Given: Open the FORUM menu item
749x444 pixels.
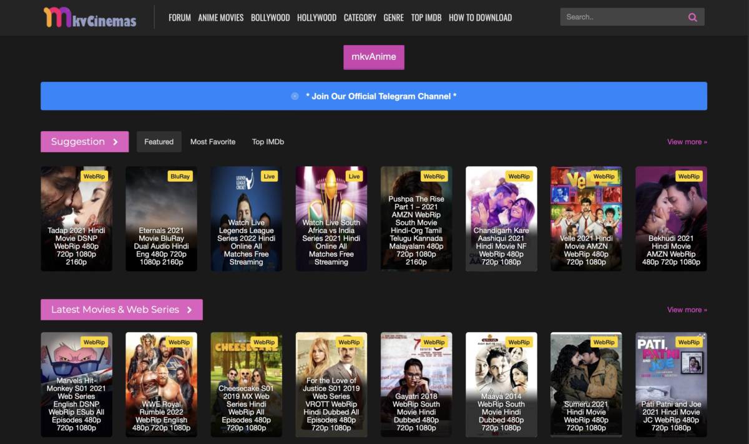Looking at the screenshot, I should [180, 17].
